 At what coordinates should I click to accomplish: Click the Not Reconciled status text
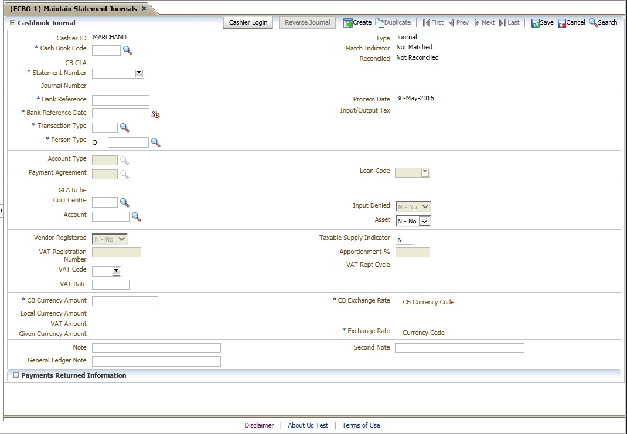pos(417,57)
